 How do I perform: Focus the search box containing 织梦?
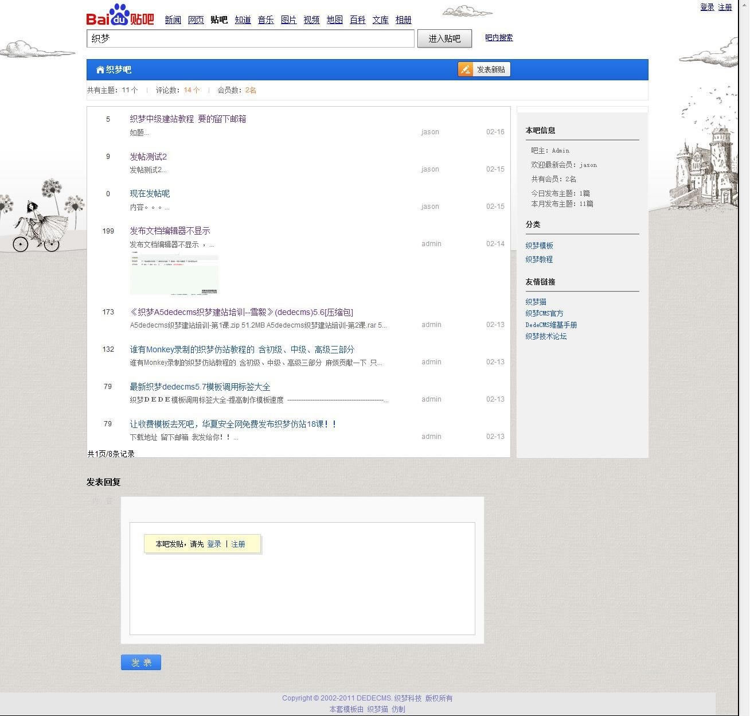(x=250, y=38)
